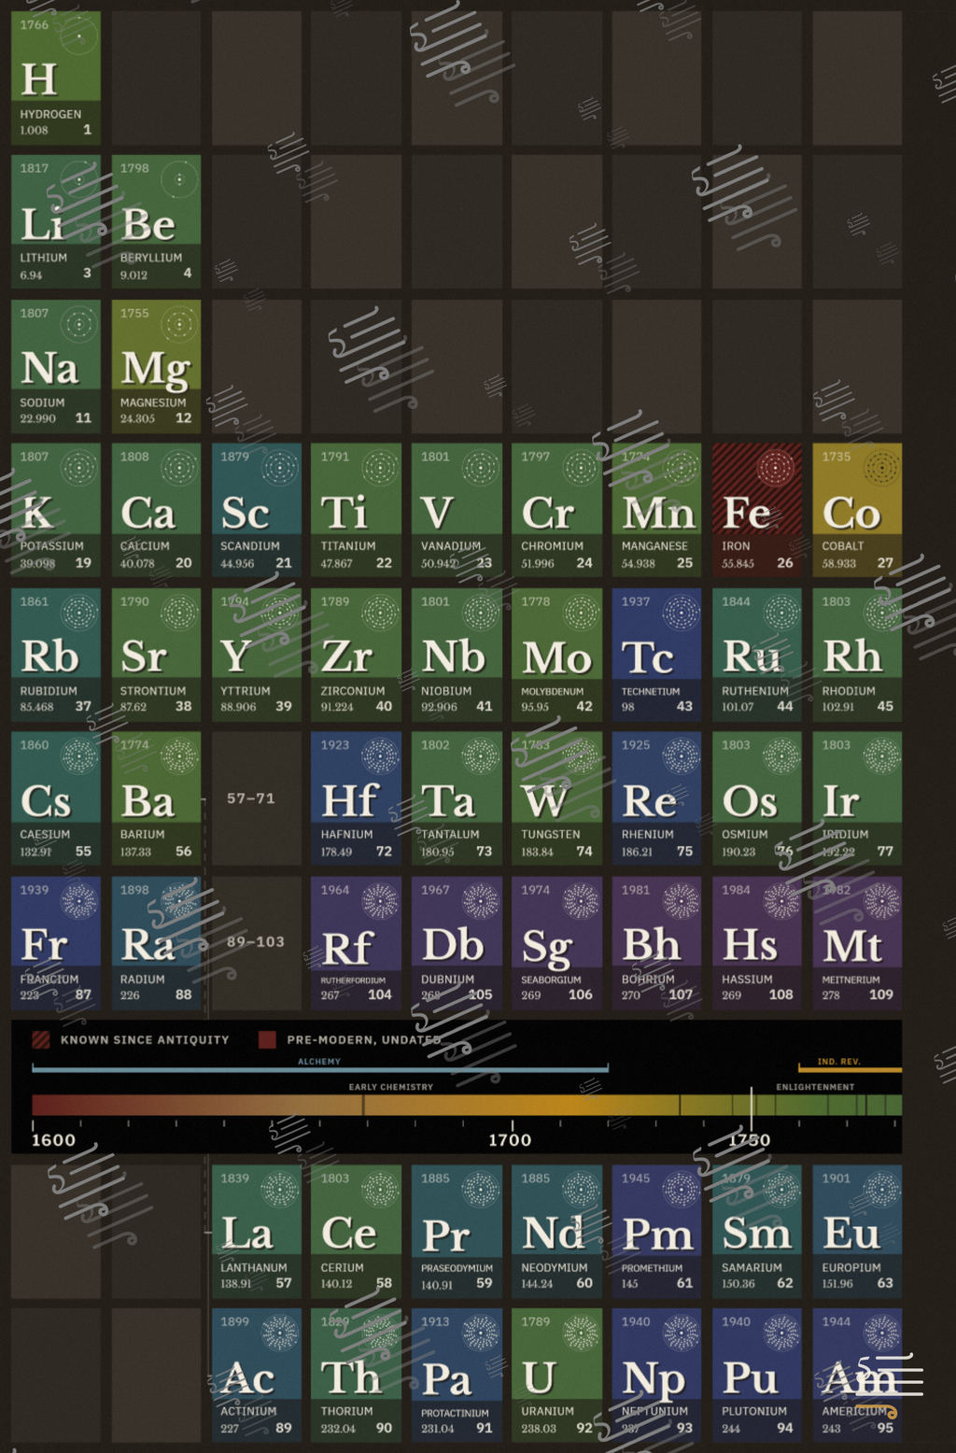Select the Strontium (Sr) tile
The image size is (956, 1453).
(x=156, y=655)
